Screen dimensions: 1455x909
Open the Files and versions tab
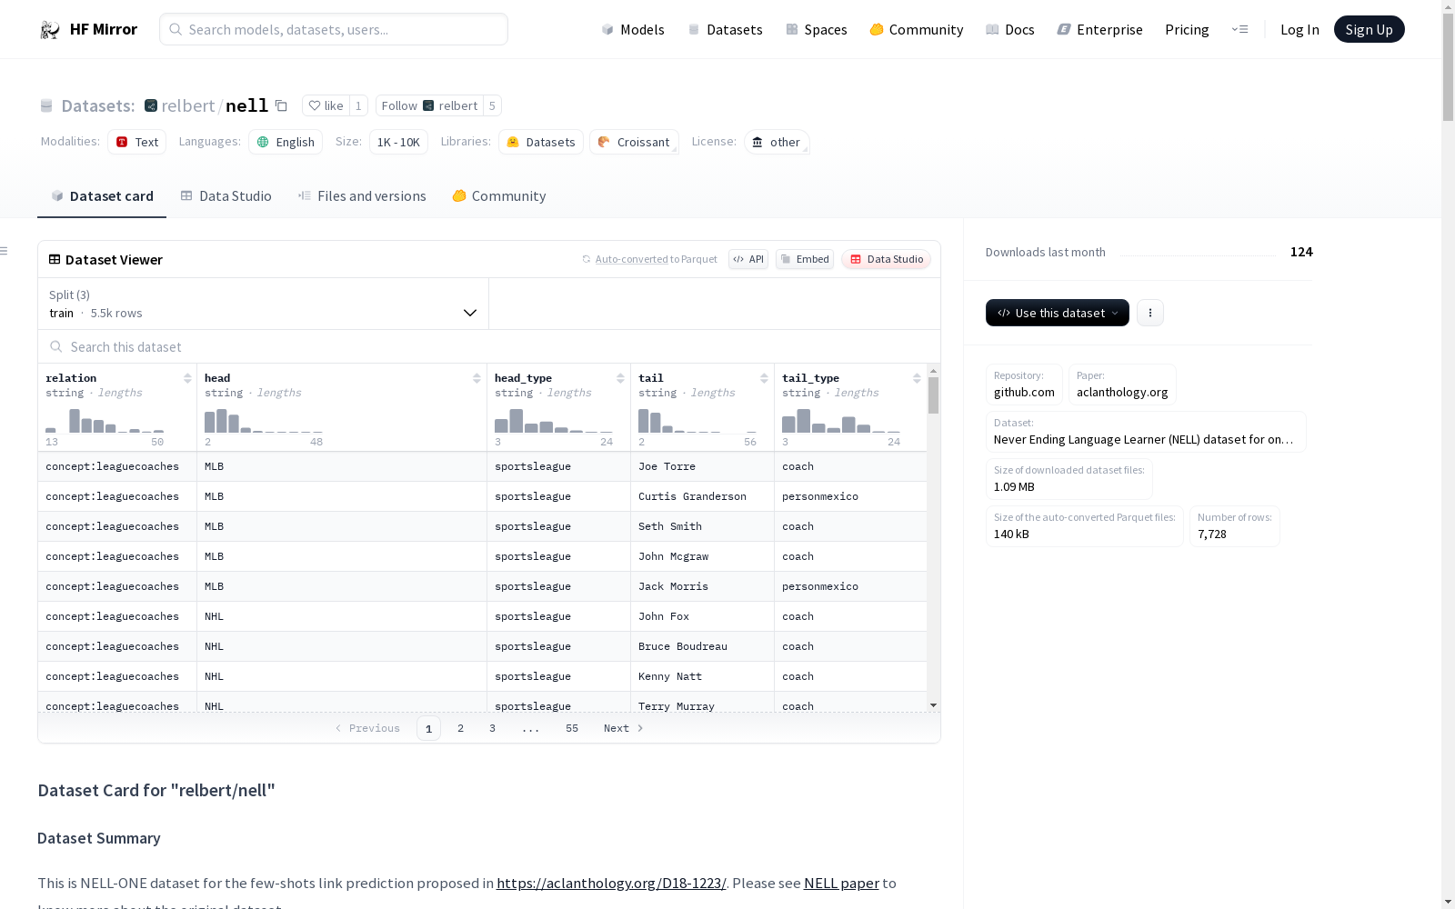(362, 196)
